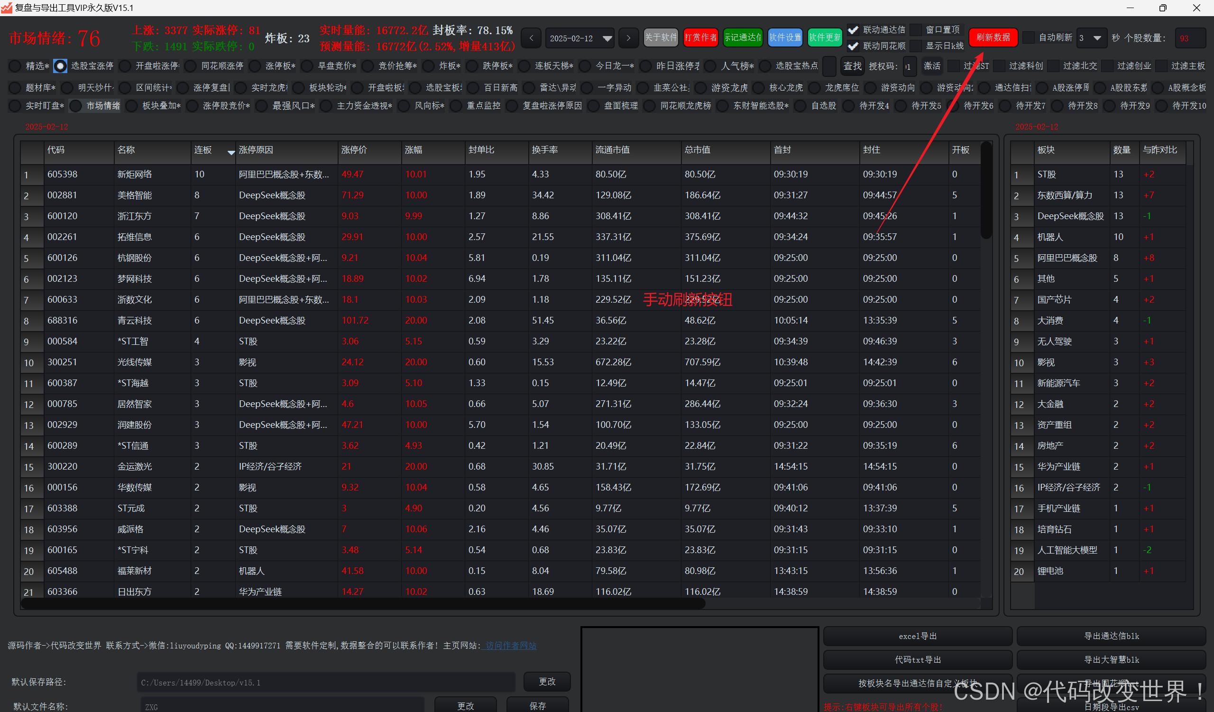Select the 市场情绪 radio option
The height and width of the screenshot is (712, 1214).
tap(75, 106)
